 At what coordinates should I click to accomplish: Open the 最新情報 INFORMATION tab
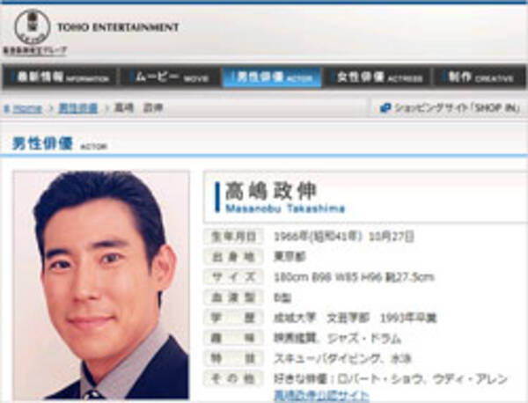pyautogui.click(x=60, y=77)
